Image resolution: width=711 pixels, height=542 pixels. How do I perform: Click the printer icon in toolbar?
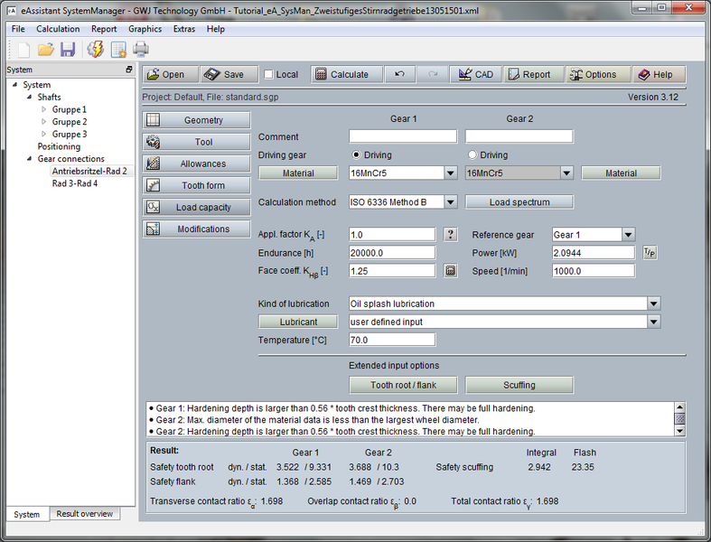141,50
